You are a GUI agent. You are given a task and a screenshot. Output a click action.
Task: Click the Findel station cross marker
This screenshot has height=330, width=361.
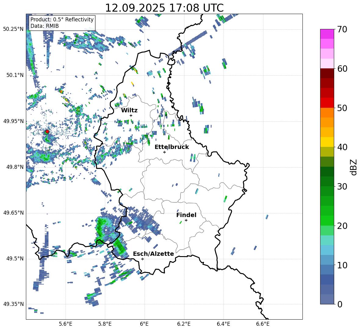(186, 220)
